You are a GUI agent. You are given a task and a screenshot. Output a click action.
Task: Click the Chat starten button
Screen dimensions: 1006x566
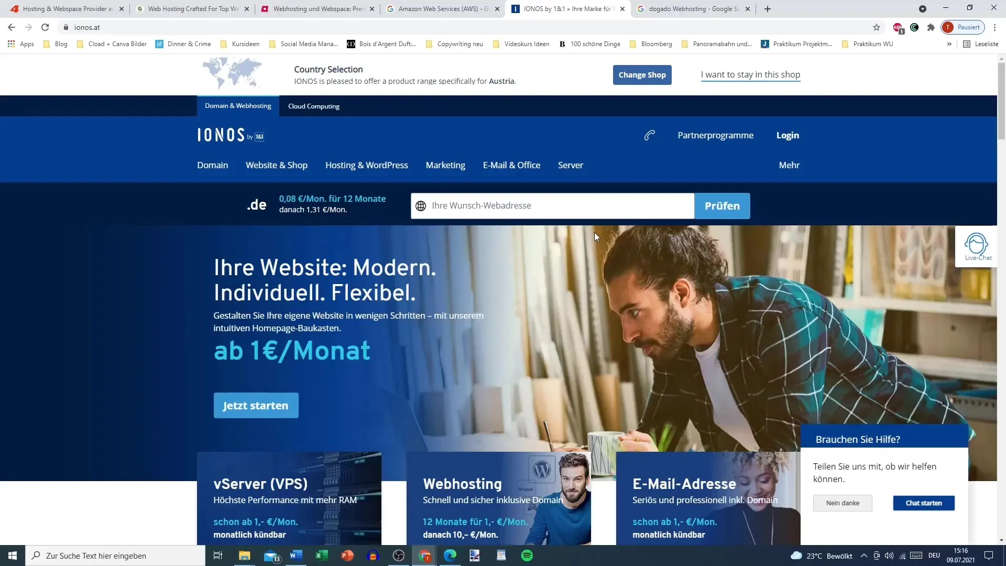coord(924,503)
